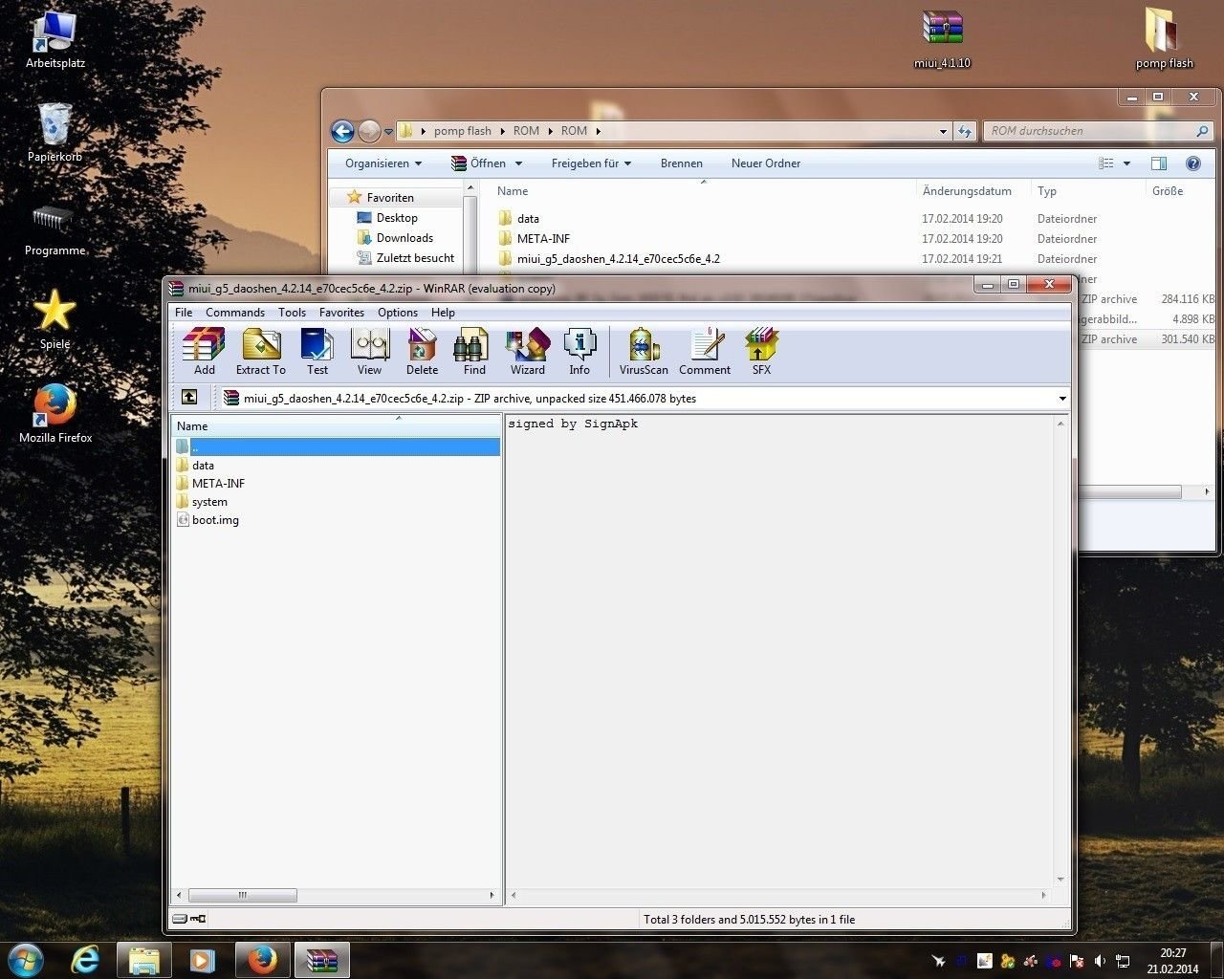
Task: Click the Explorer forward navigation button
Action: coord(369,131)
